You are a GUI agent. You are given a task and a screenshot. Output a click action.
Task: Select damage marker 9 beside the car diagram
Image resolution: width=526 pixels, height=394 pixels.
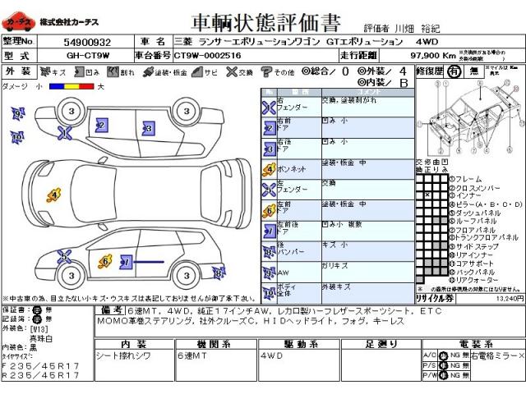pos(16,113)
